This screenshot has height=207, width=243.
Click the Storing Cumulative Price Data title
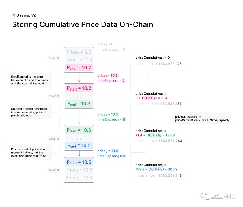tap(83, 25)
